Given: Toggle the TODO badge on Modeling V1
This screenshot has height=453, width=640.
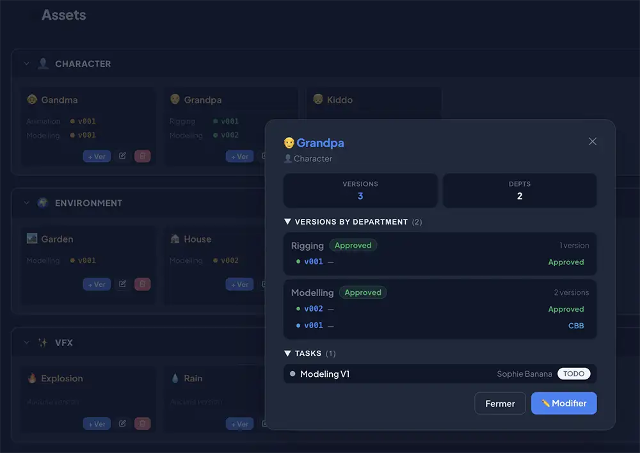Looking at the screenshot, I should coord(573,373).
